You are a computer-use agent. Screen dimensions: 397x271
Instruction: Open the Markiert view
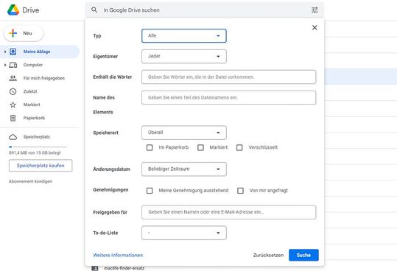click(32, 105)
